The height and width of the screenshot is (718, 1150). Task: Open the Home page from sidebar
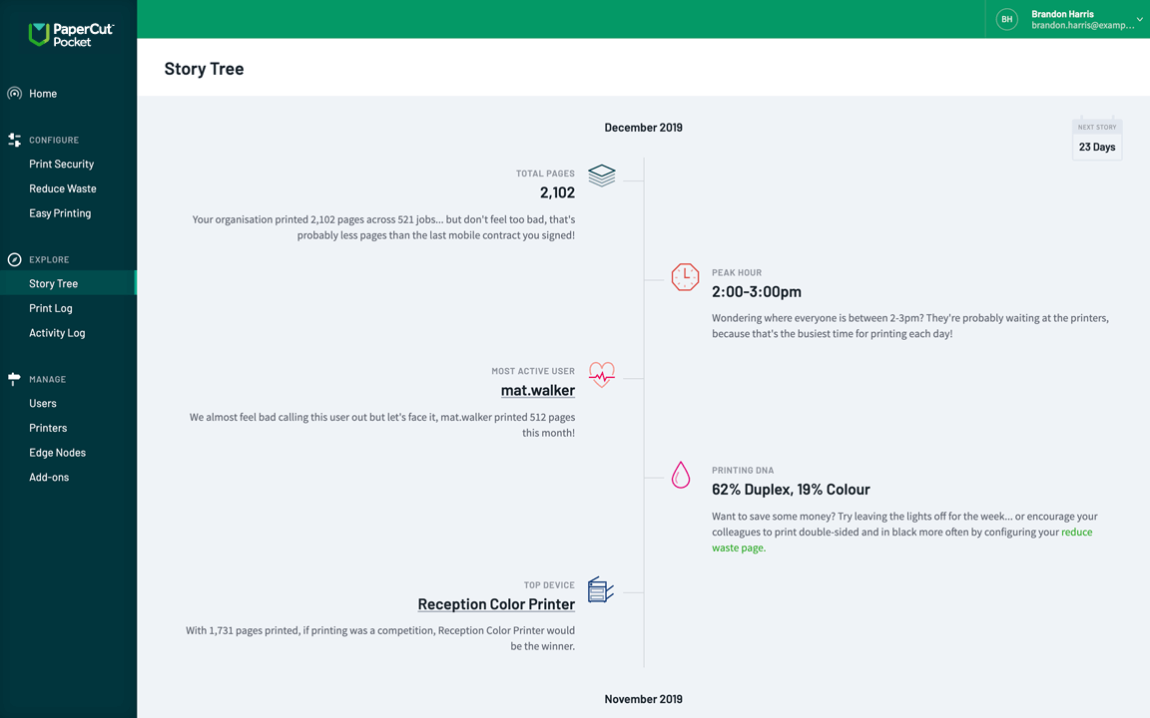43,94
